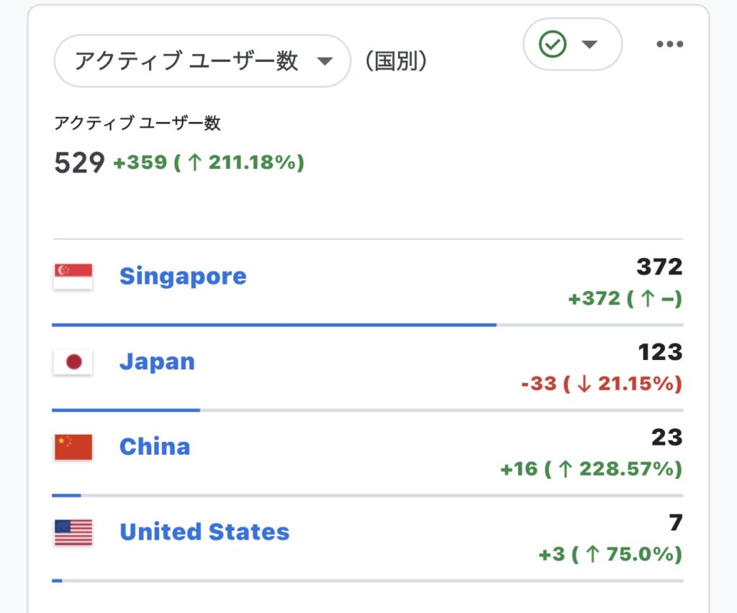Click the United States flag icon

[x=73, y=533]
